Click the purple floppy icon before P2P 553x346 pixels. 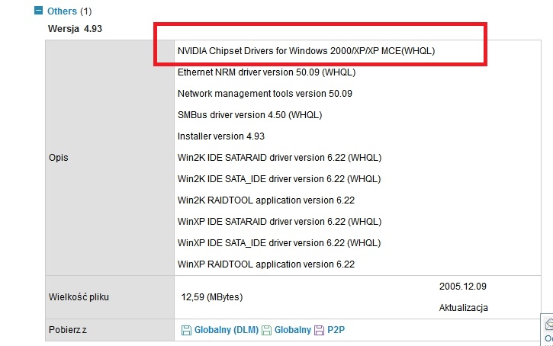click(x=319, y=330)
